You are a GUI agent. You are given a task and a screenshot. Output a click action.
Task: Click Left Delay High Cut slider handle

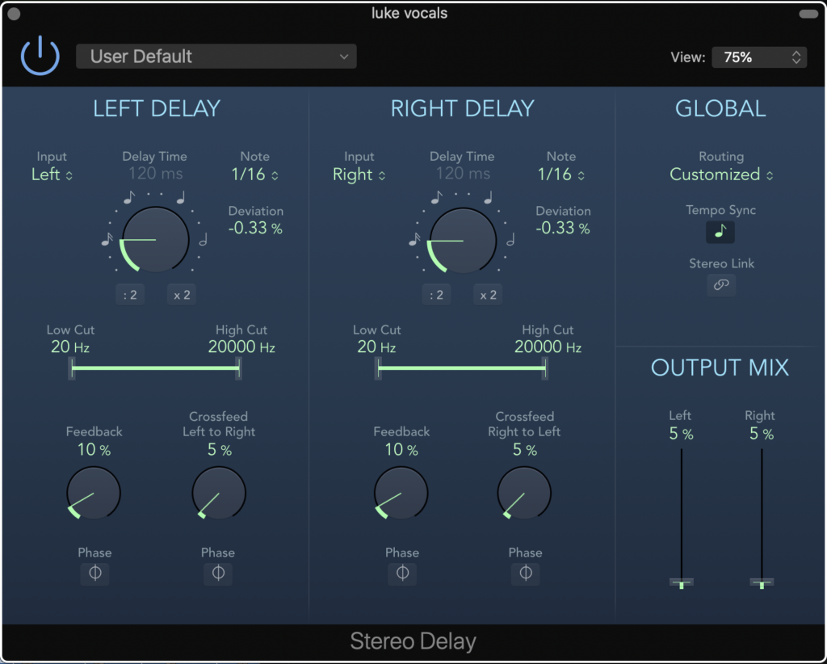click(239, 368)
